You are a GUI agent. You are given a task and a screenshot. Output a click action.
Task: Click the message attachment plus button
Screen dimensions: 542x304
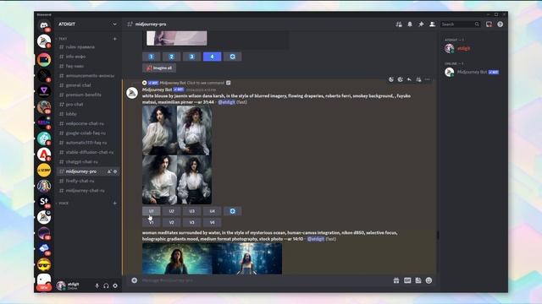(x=135, y=280)
